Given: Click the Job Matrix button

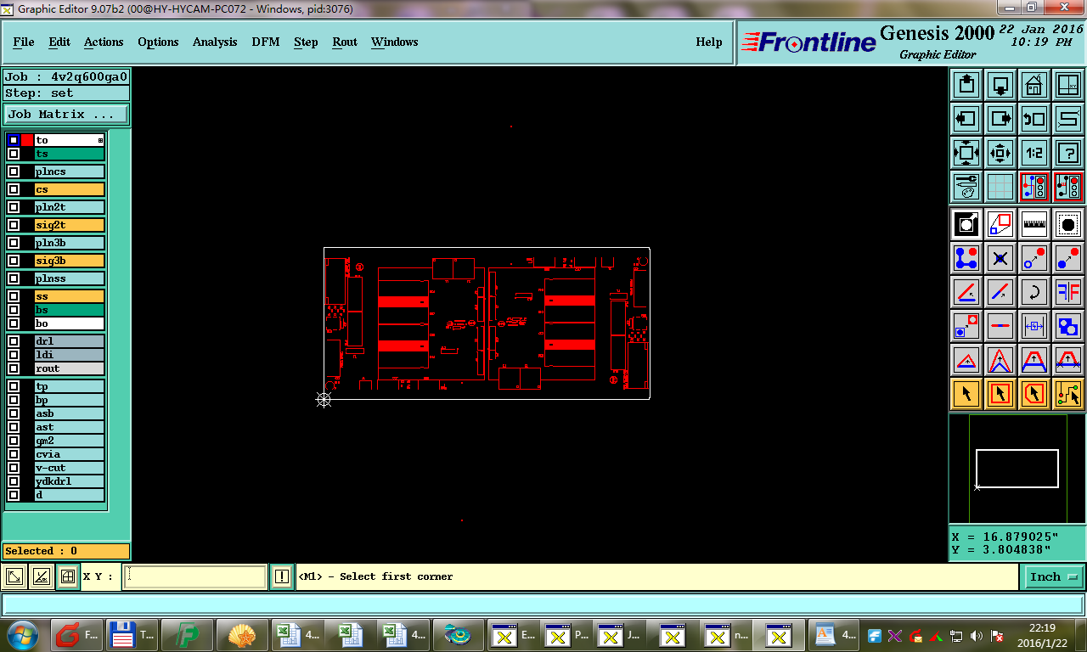Looking at the screenshot, I should click(x=67, y=114).
